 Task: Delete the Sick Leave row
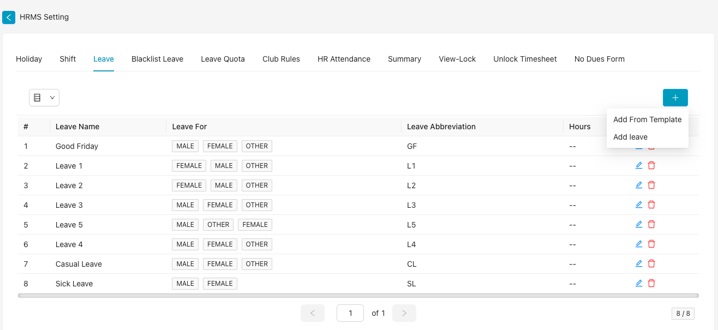651,283
